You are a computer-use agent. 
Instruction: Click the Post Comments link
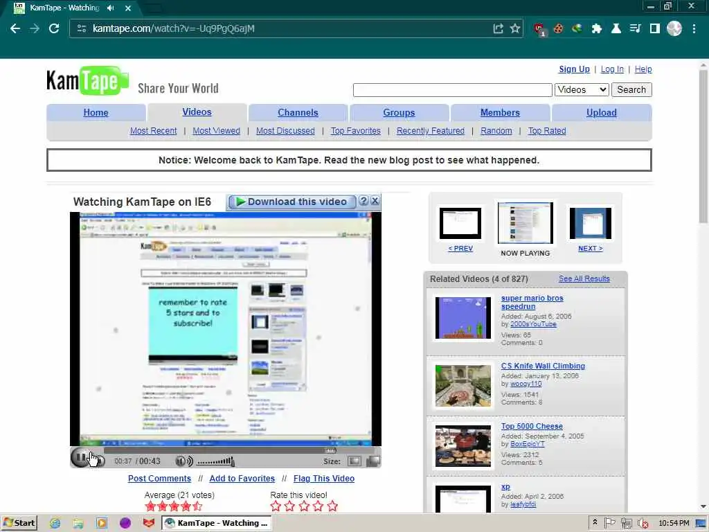point(159,479)
